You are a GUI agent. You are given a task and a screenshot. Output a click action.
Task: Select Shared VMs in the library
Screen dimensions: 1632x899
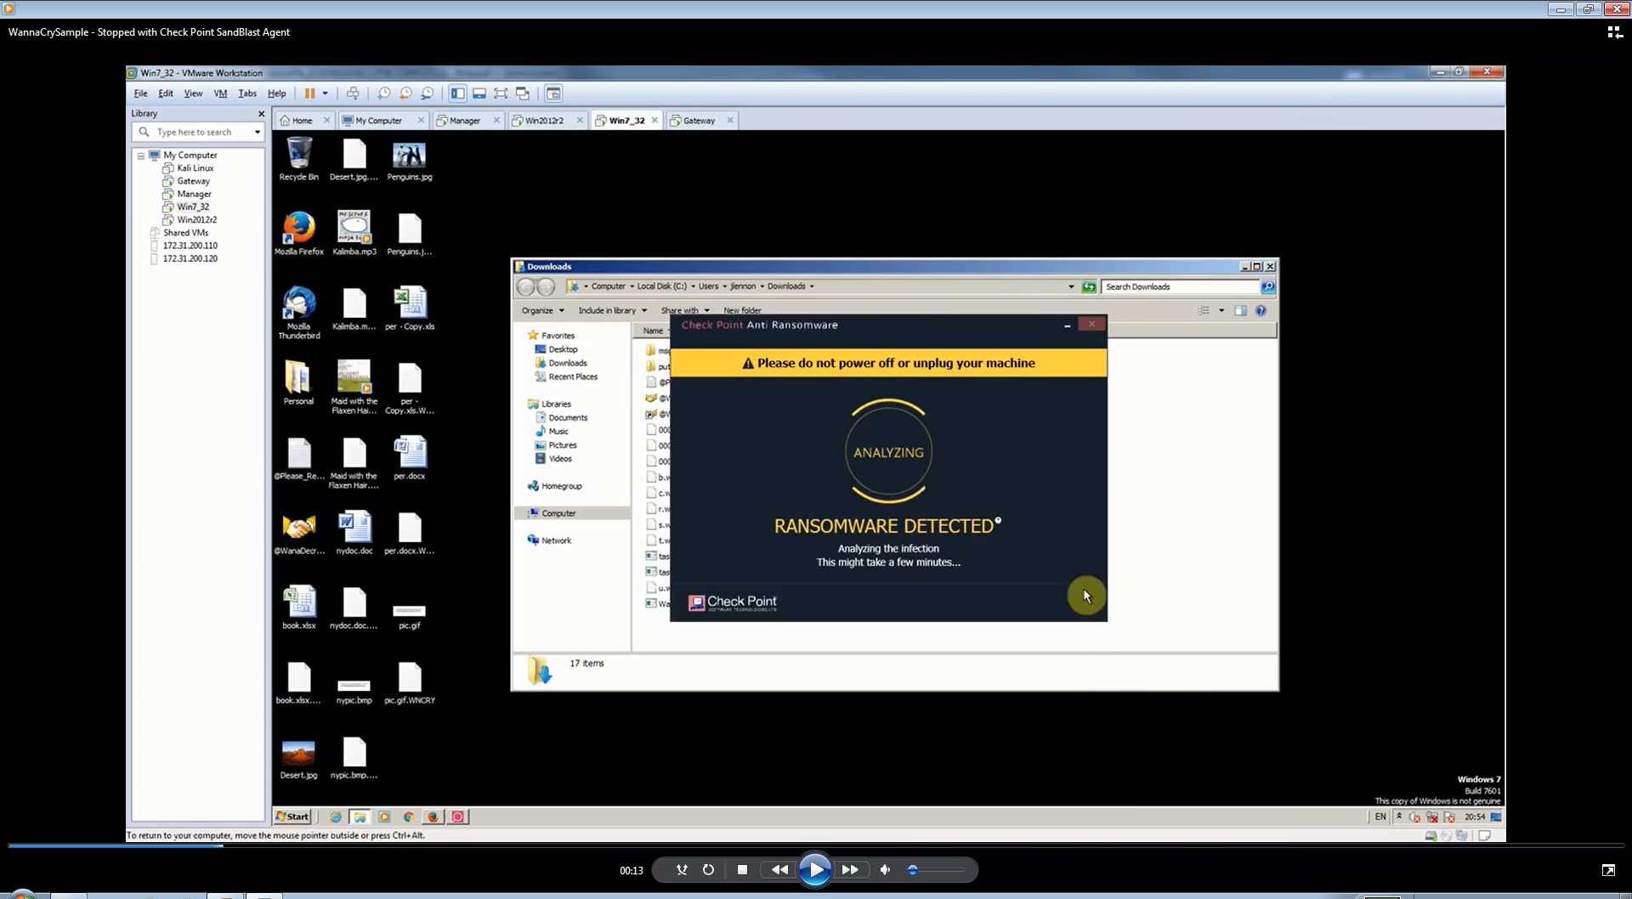[185, 233]
